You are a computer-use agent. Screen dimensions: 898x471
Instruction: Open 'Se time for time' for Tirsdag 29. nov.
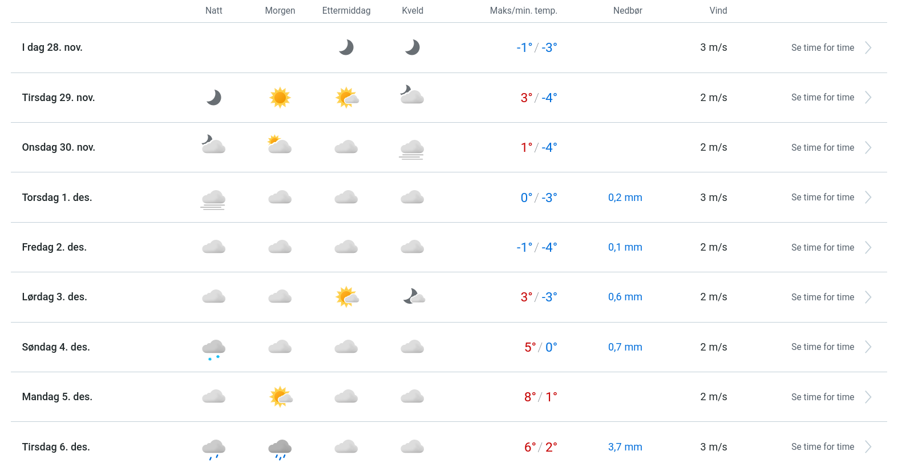[x=822, y=98]
